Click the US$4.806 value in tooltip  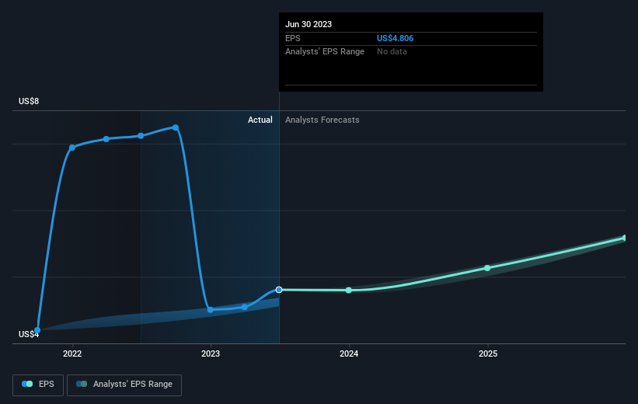click(395, 38)
